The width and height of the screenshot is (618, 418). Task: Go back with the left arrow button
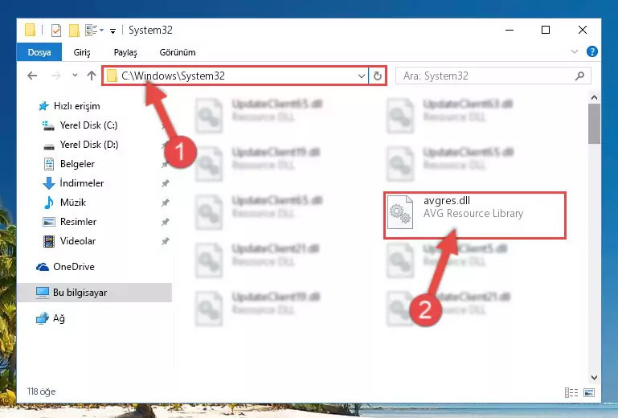32,76
